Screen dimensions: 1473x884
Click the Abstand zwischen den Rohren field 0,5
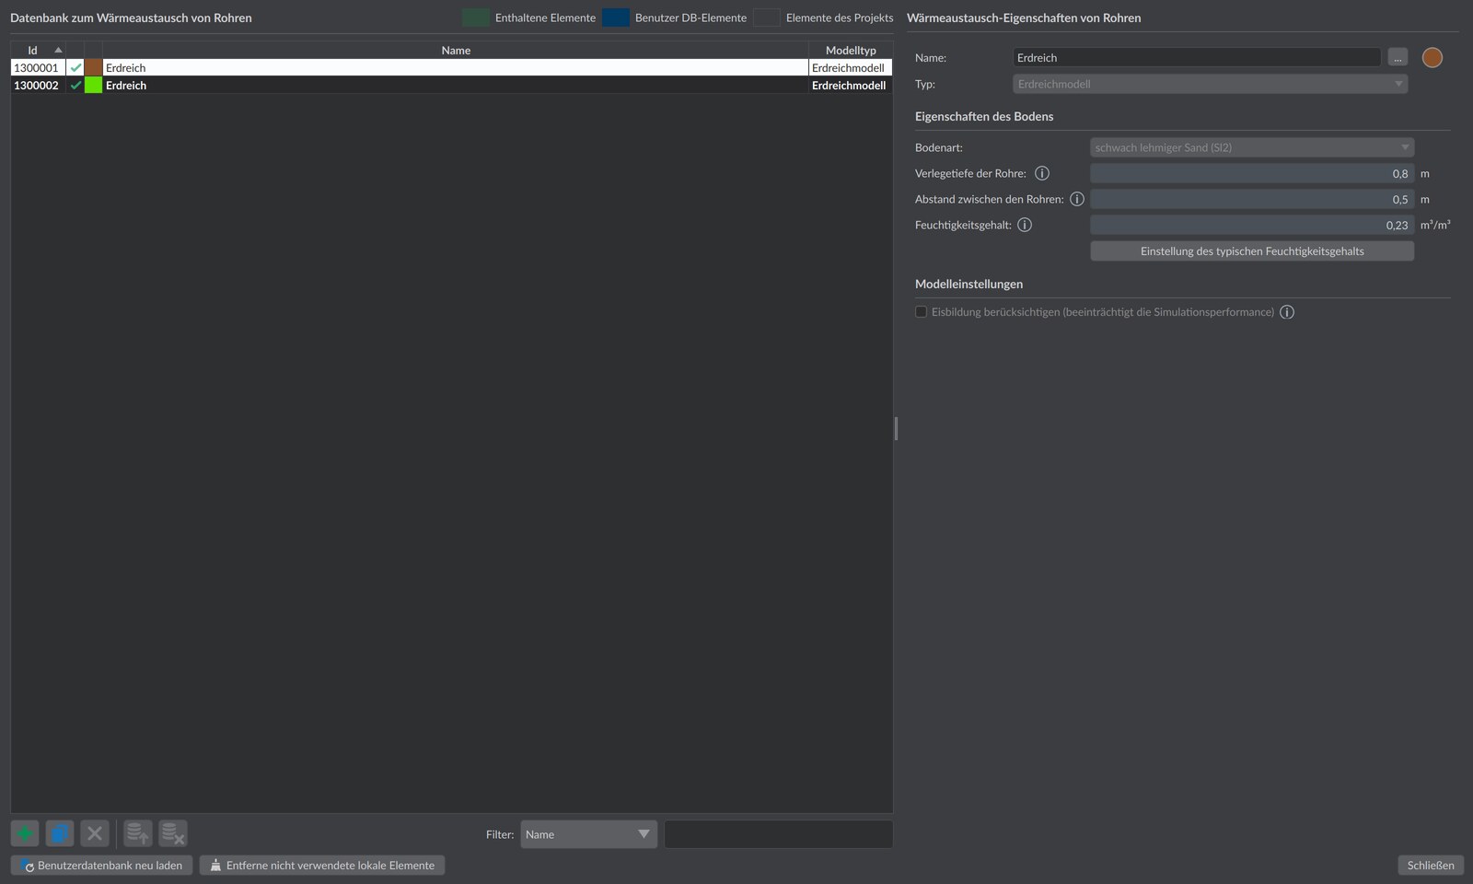click(x=1252, y=199)
